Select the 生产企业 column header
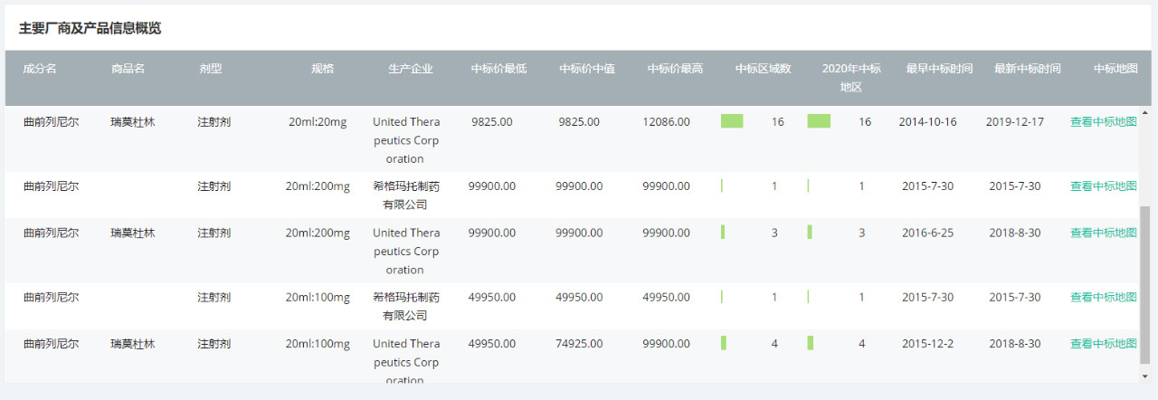 411,69
